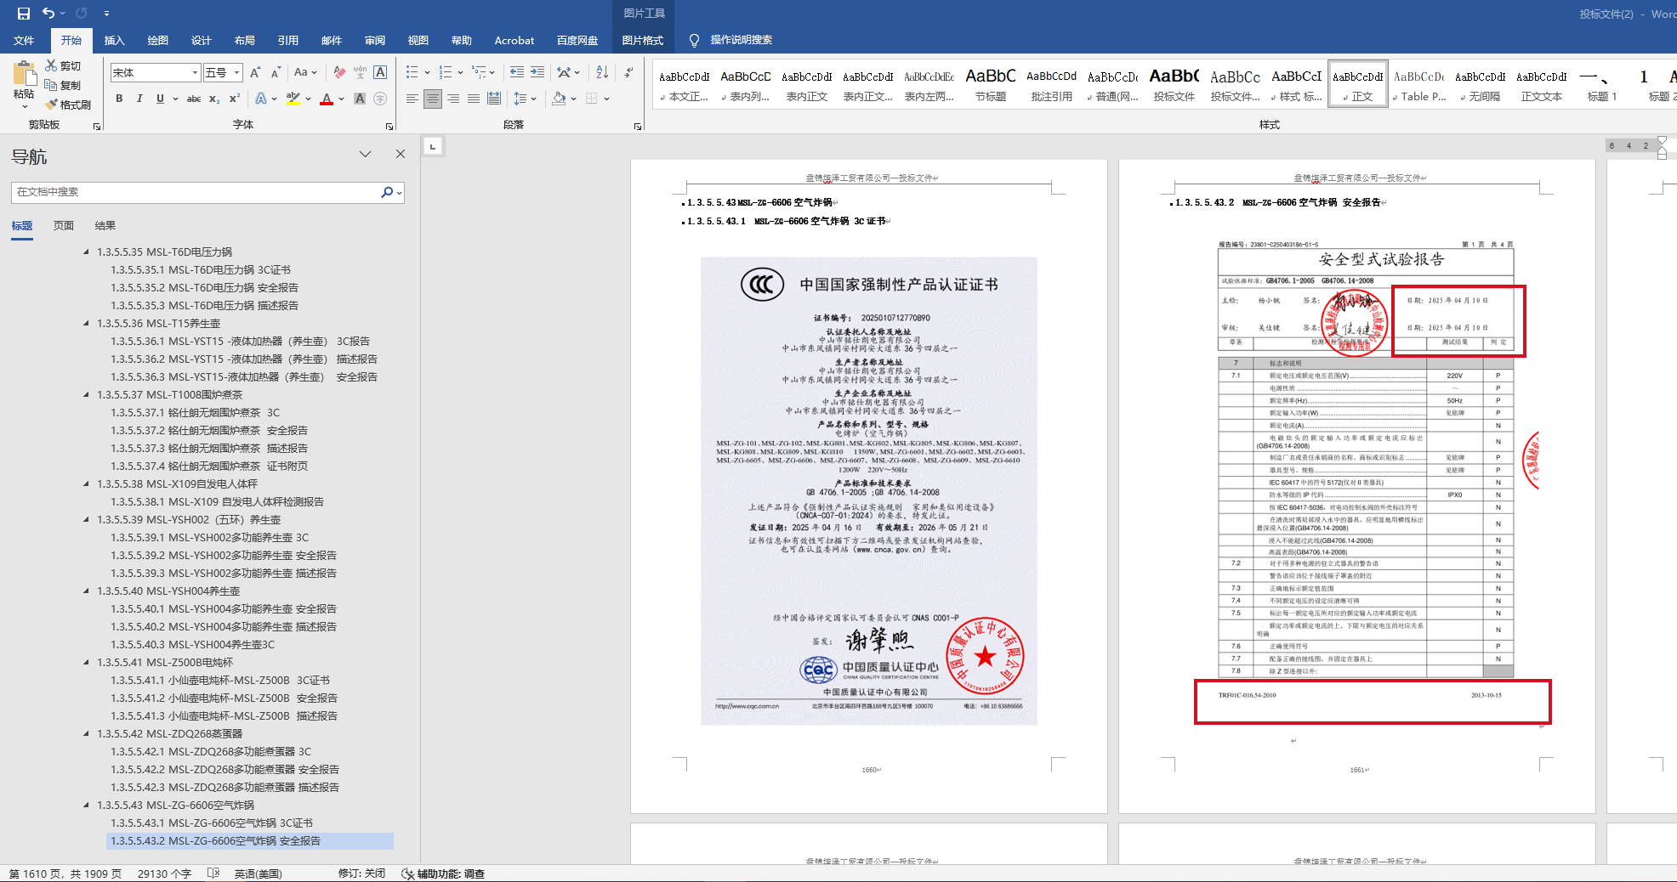The image size is (1677, 882).
Task: Toggle underline formatting
Action: click(160, 99)
